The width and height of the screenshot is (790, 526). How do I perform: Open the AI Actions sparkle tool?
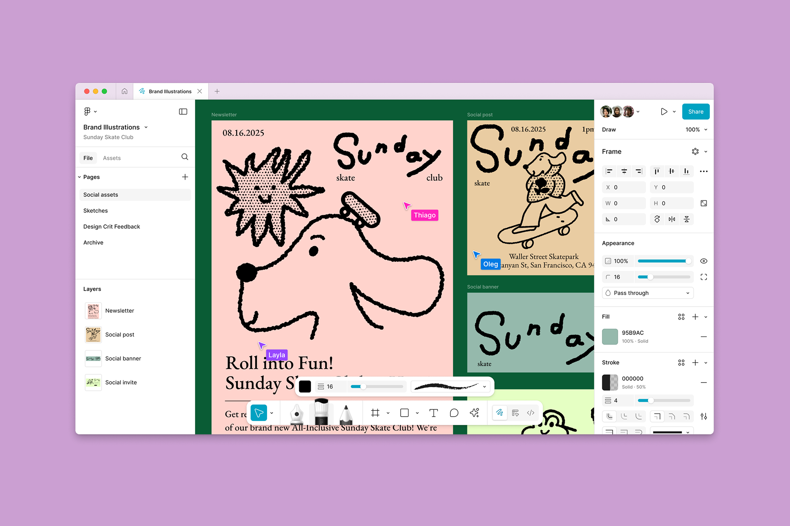point(474,413)
